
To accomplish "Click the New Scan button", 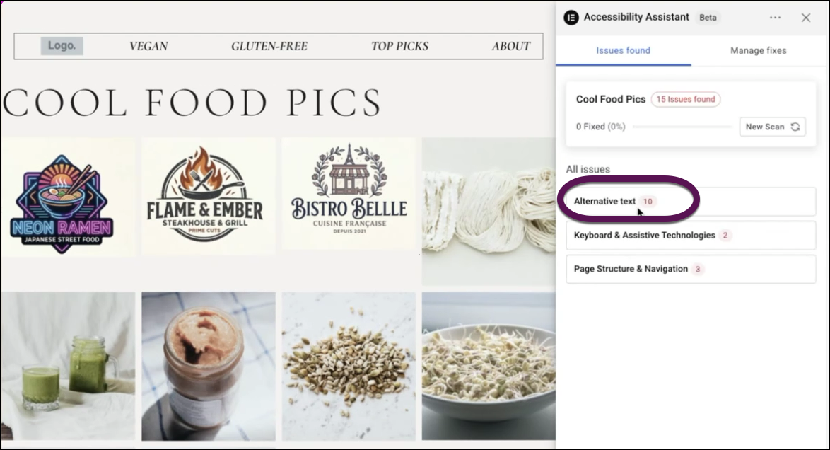I will tap(771, 127).
